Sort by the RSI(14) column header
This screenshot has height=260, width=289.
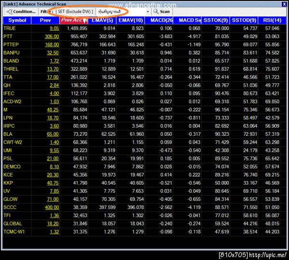[272, 20]
